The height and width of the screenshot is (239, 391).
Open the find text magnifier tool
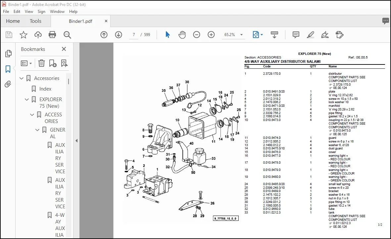coord(67,35)
